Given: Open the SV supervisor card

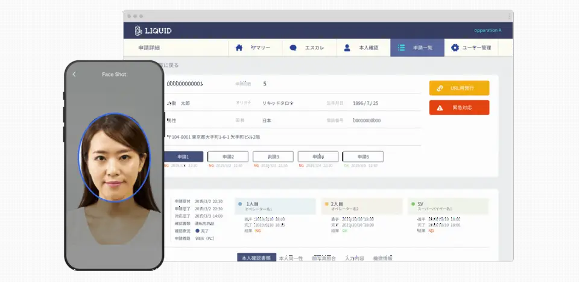Looking at the screenshot, I should pos(448,206).
